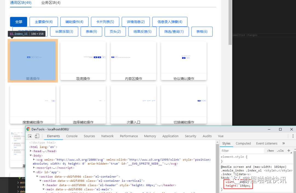Select the Elements tab
This screenshot has height=193, width=296.
pyautogui.click(x=53, y=136)
